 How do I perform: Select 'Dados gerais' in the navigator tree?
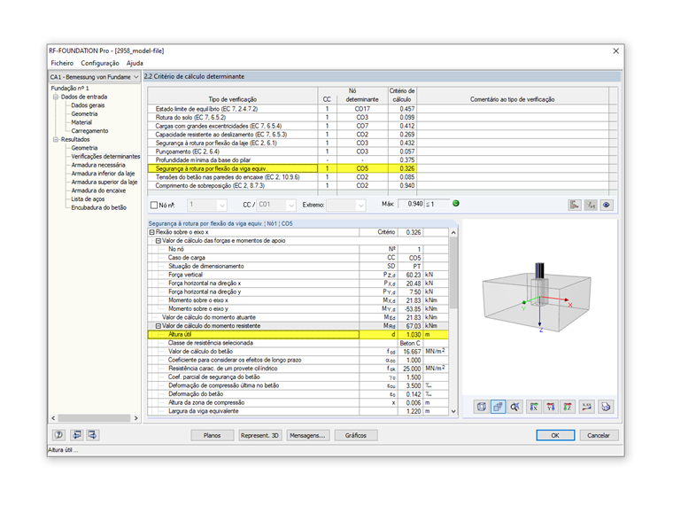tap(88, 105)
